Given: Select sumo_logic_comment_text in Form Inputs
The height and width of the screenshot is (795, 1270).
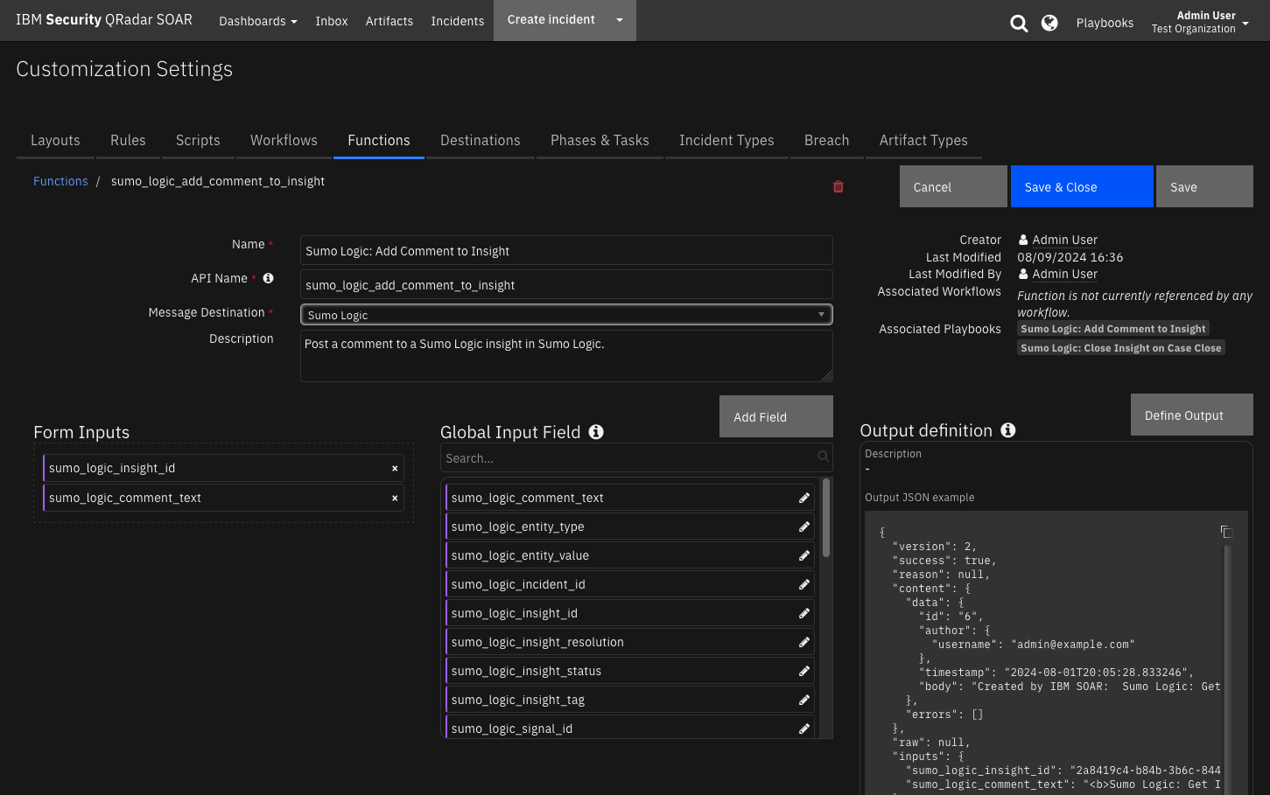Looking at the screenshot, I should coord(223,498).
